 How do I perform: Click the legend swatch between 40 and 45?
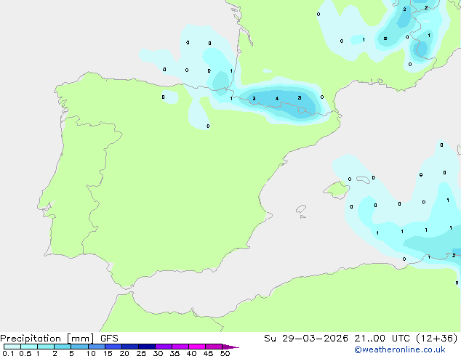pos(197,347)
